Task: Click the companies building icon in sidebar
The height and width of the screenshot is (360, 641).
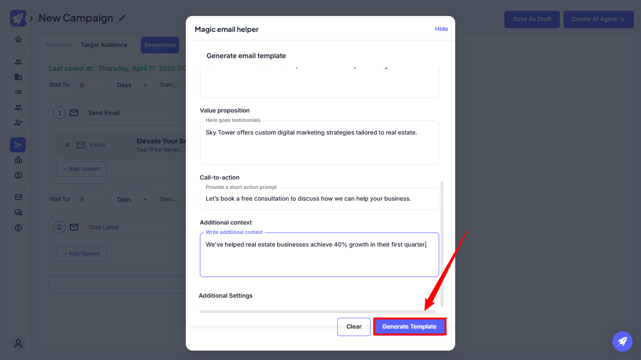Action: click(18, 77)
